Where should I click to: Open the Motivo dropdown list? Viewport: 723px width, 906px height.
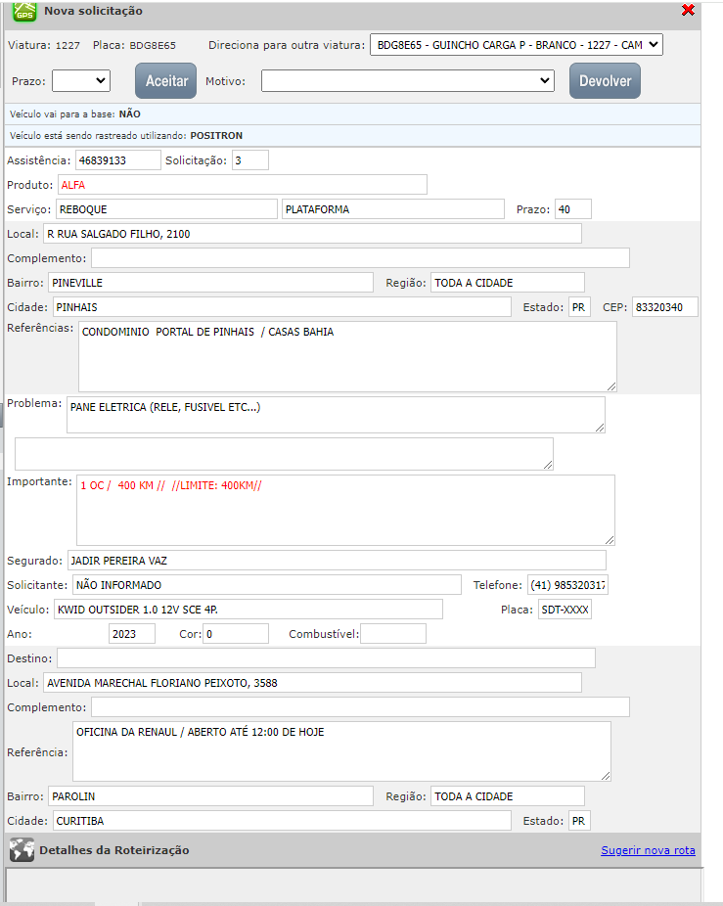(x=407, y=80)
